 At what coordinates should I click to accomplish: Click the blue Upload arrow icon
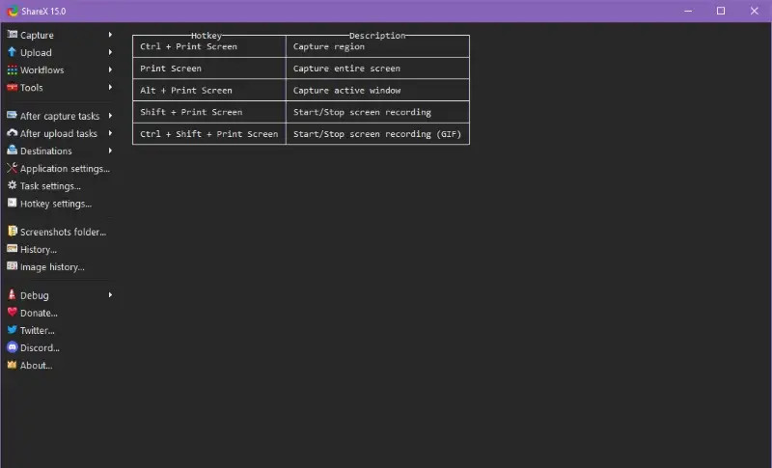tap(13, 52)
